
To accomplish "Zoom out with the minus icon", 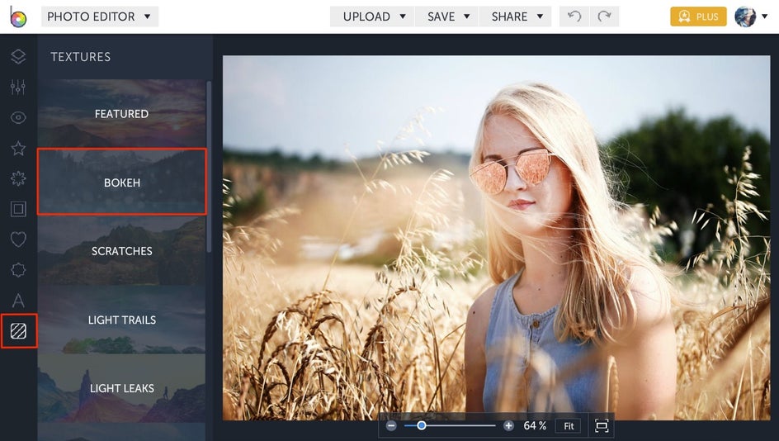I will coord(391,425).
